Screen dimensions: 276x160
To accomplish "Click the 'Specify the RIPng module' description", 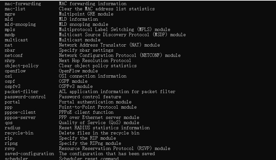I will pos(90,144).
